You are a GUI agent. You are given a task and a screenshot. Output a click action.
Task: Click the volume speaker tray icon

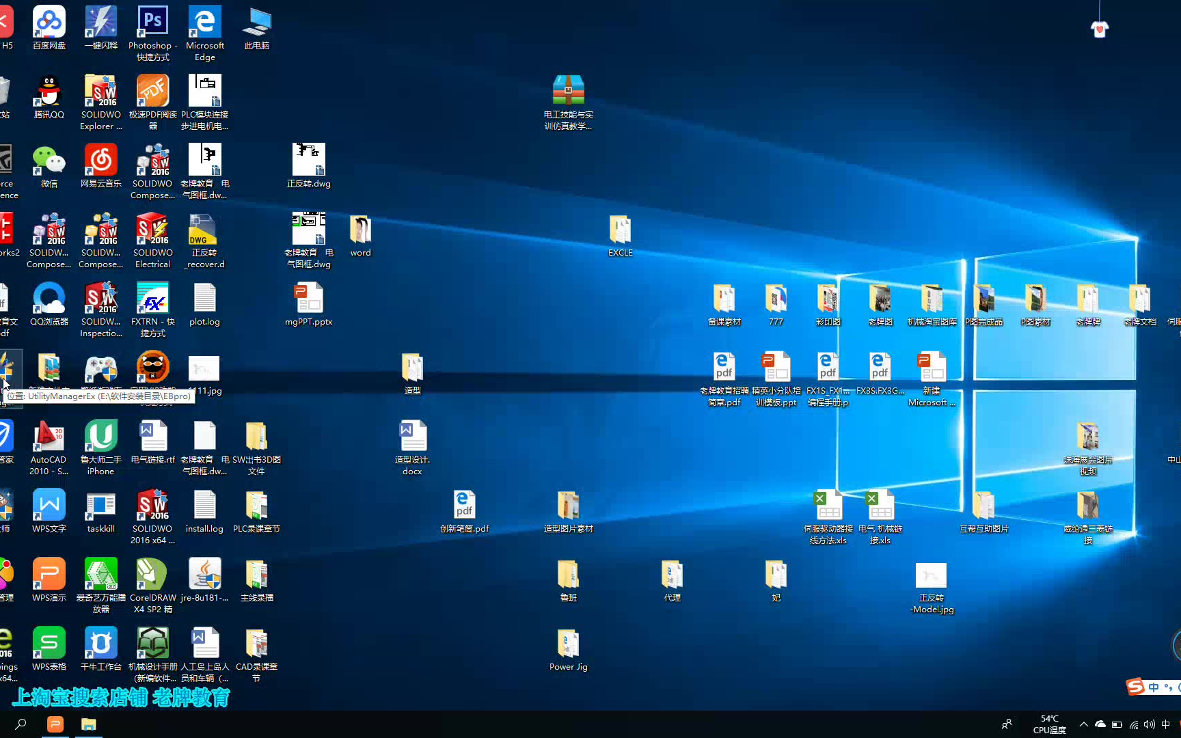pos(1150,724)
